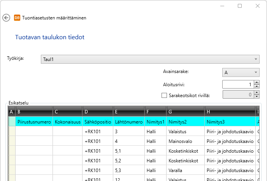The image size is (267, 181).
Task: Click the Kokonaisuus header cell
Action: (67, 122)
